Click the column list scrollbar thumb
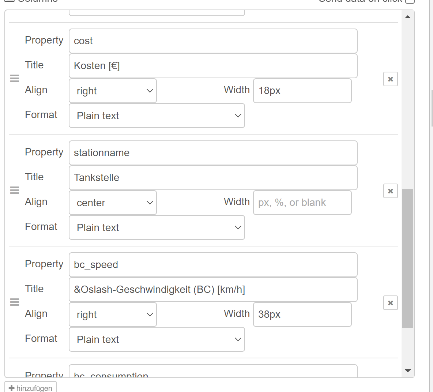Screen dimensions: 433x392 (x=408, y=258)
